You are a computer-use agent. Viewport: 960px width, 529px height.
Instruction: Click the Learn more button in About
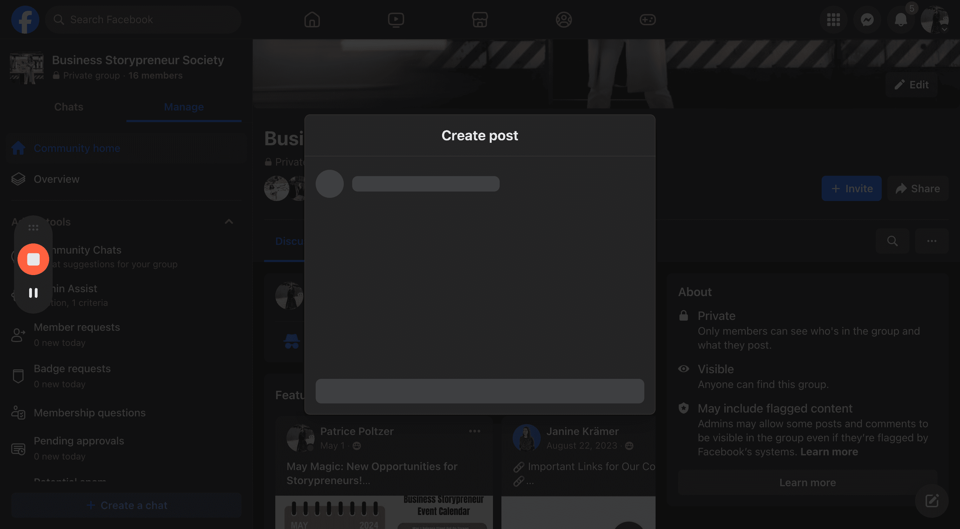click(x=808, y=482)
